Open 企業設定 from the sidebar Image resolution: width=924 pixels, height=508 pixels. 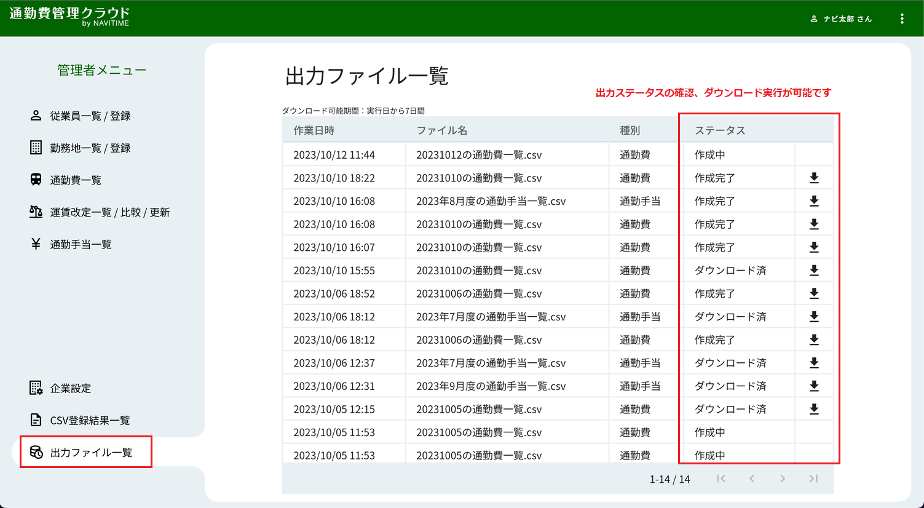tap(60, 388)
